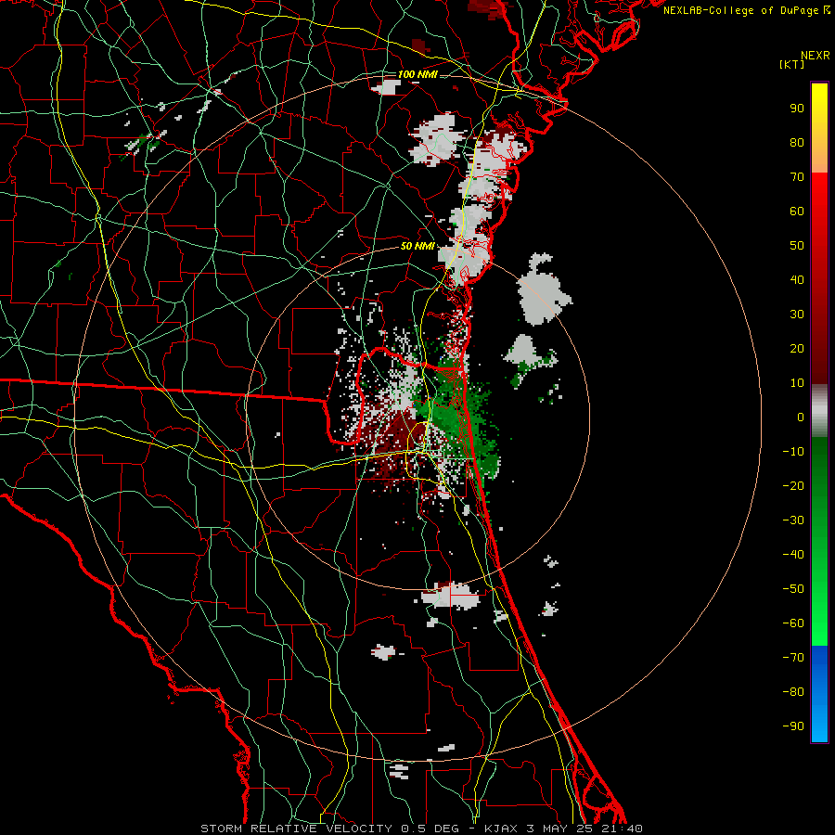The width and height of the screenshot is (835, 835).
Task: Click the -80 value on the velocity scale
Action: (793, 692)
